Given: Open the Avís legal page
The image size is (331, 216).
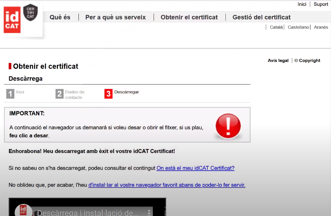Looking at the screenshot, I should (278, 61).
